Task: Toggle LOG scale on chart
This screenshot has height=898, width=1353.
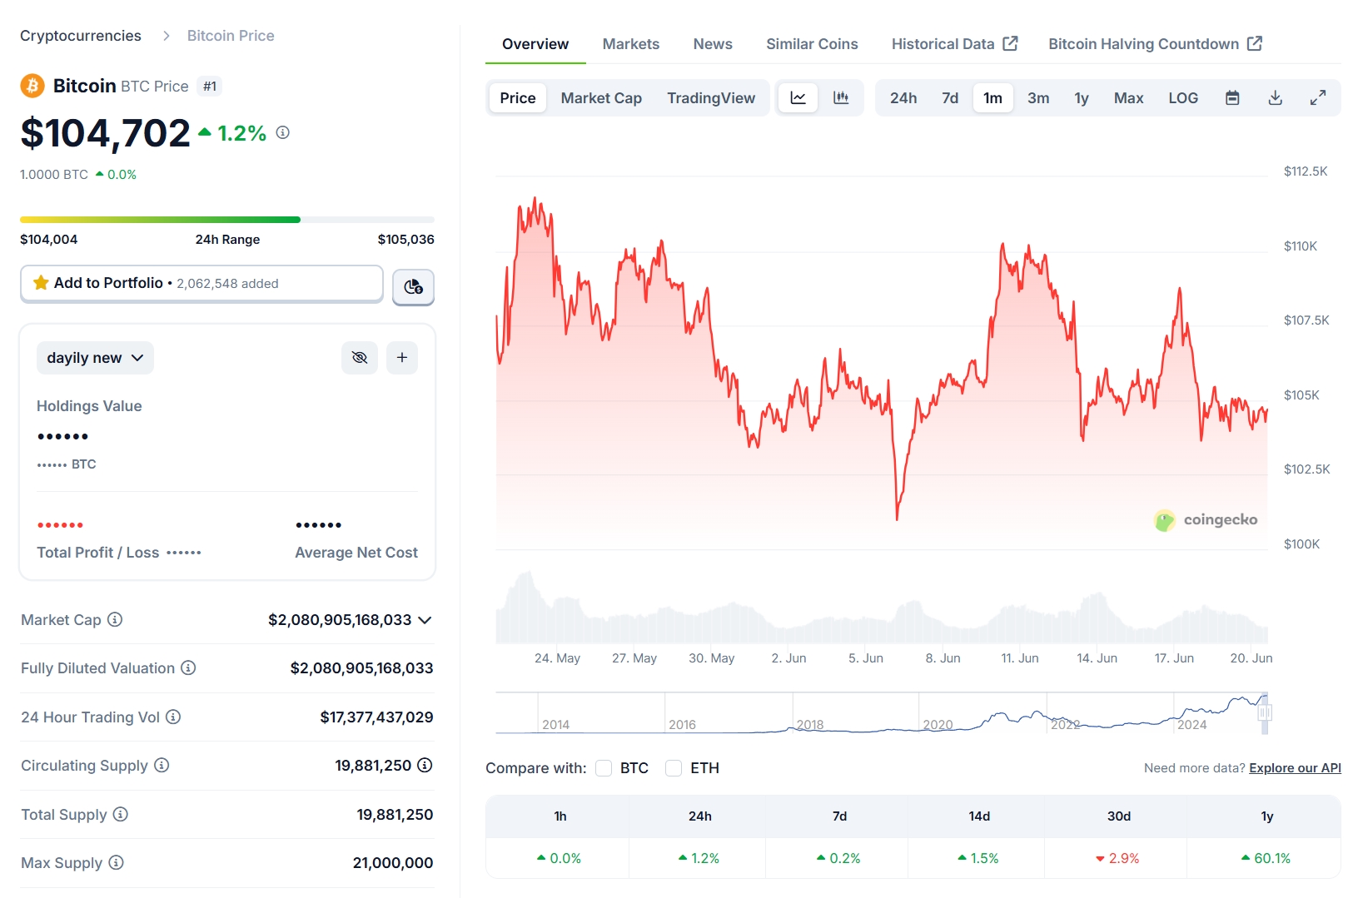Action: [1183, 98]
